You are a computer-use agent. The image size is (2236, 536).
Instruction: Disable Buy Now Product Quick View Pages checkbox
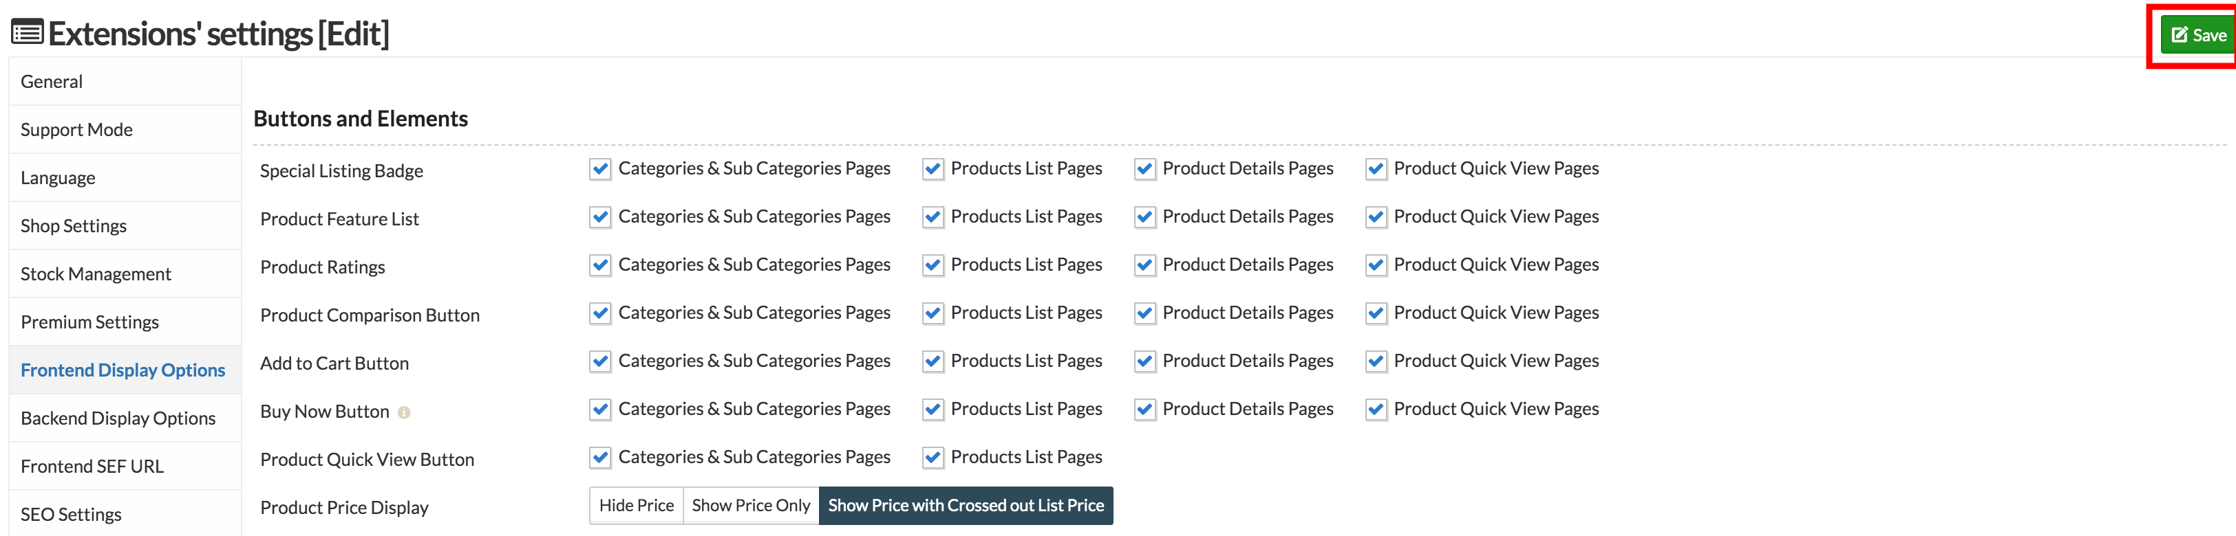[x=1375, y=410]
